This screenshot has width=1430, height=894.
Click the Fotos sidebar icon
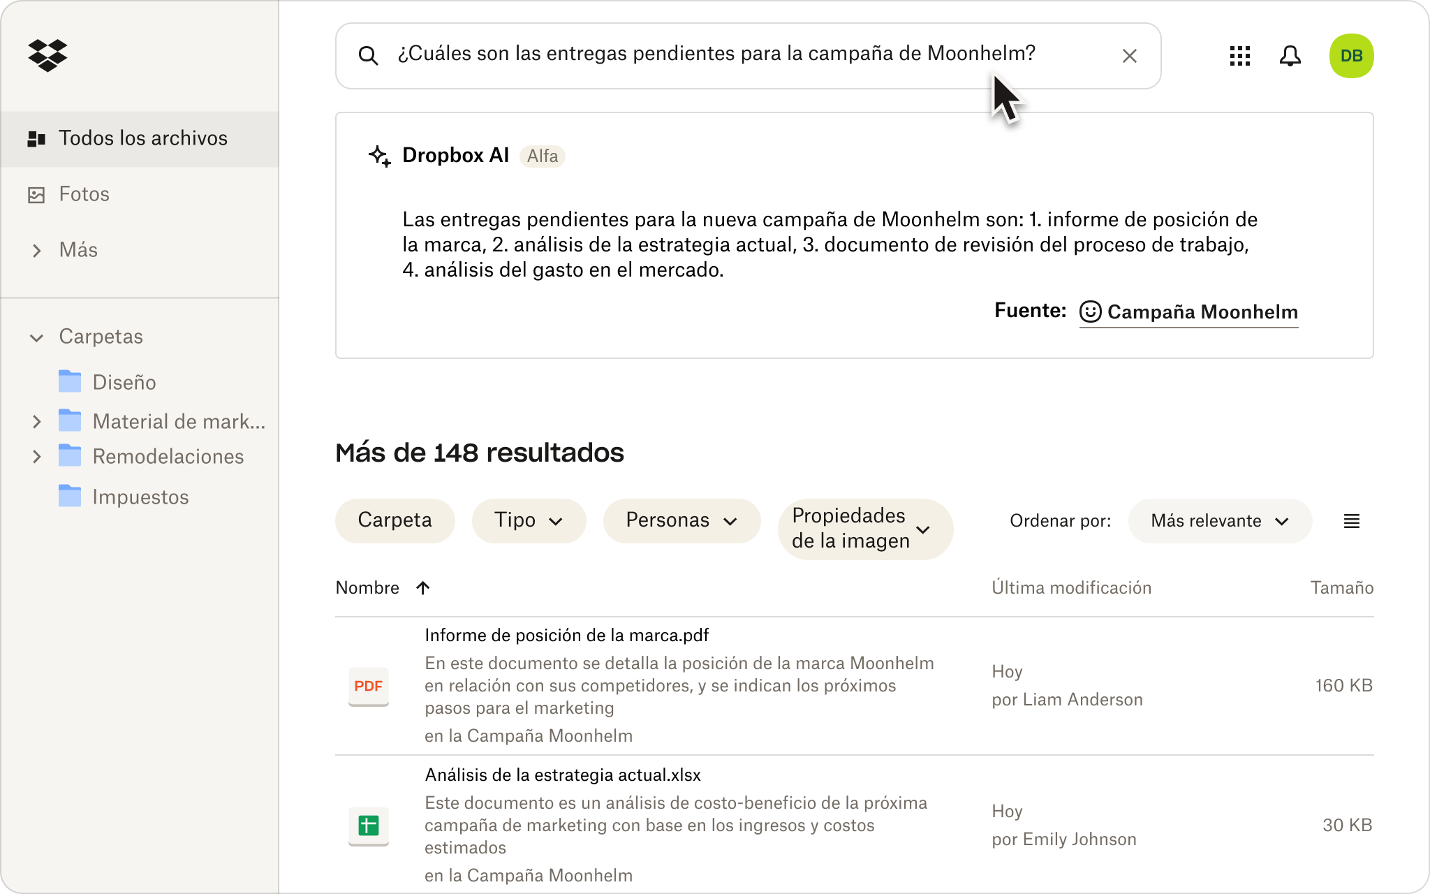coord(36,194)
